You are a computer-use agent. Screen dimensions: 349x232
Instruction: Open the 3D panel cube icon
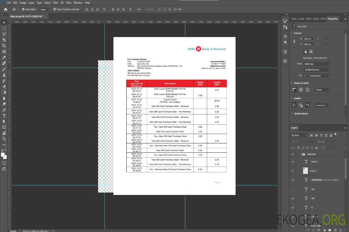(x=285, y=61)
